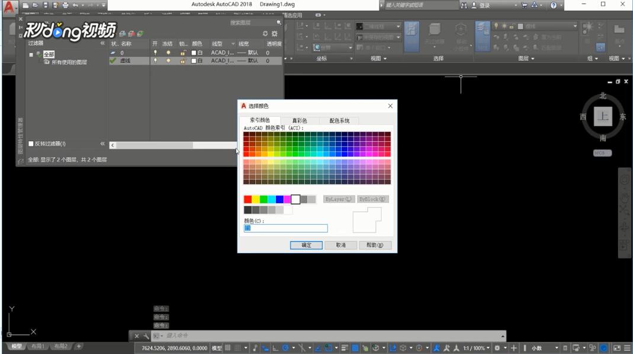Click the viewcube top face
Viewport: 633px width, 354px height.
[603, 116]
